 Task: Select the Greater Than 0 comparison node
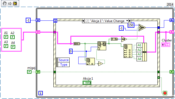click(124, 39)
